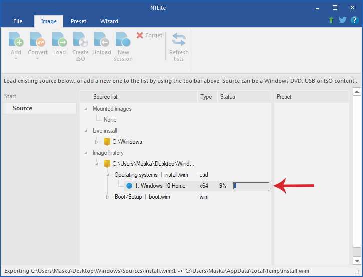
Task: Switch to the Preset tab
Action: [78, 21]
